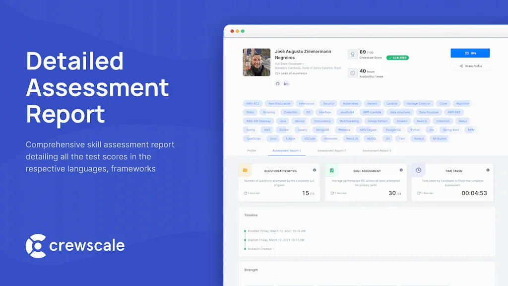
Task: Click the Hibernate skill tag
Action: click(x=331, y=139)
